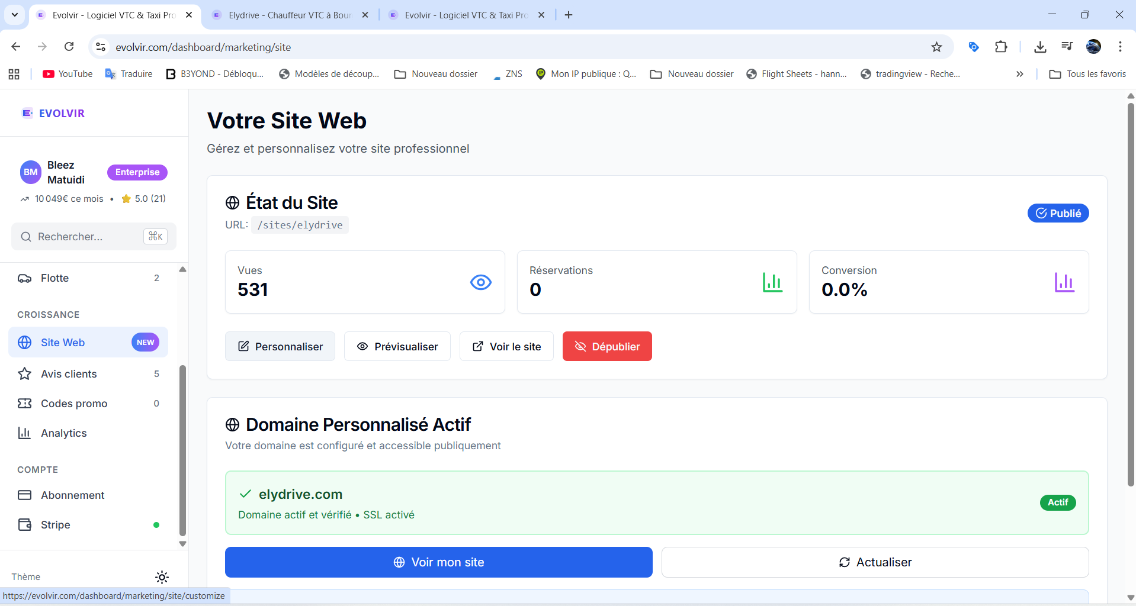Open the tab search dropdown arrow
Viewport: 1136px width, 606px height.
(14, 14)
